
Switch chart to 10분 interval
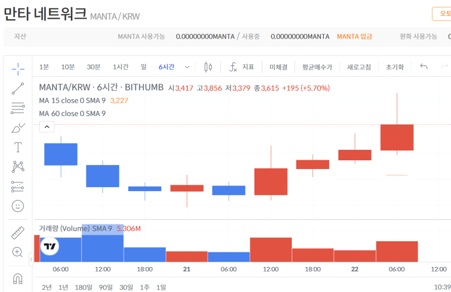[x=68, y=67]
